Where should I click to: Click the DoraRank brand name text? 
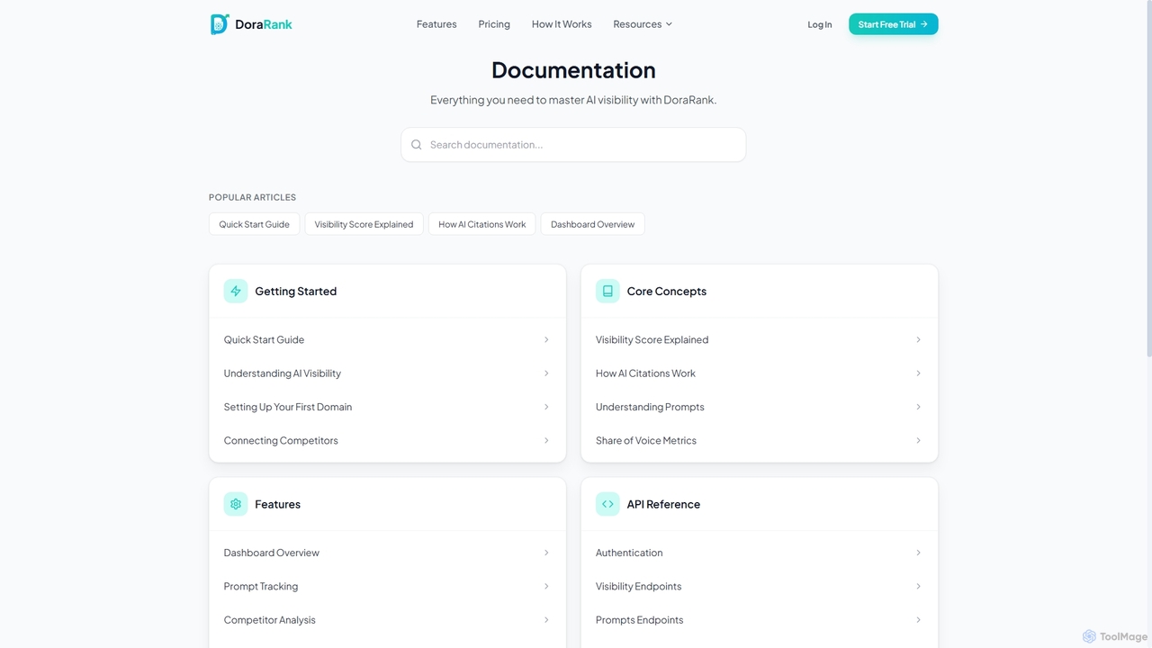[x=264, y=24]
